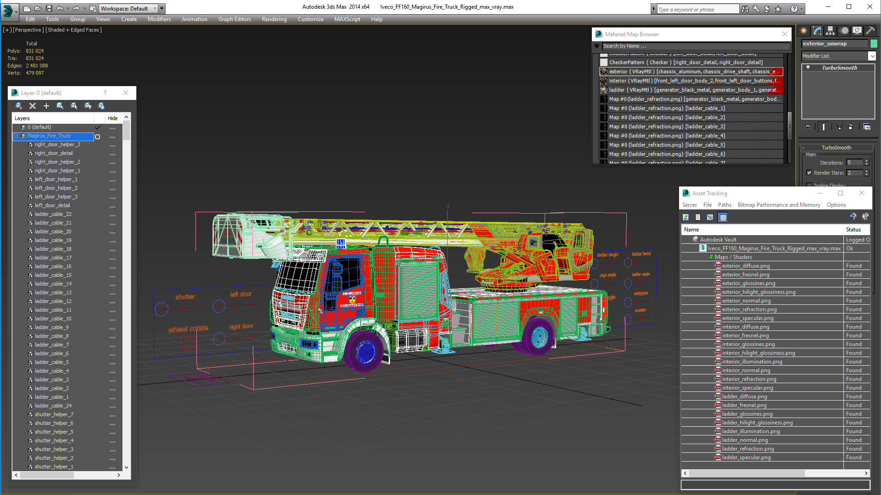
Task: Toggle Hide for shutter_helper_7 object
Action: 112,415
